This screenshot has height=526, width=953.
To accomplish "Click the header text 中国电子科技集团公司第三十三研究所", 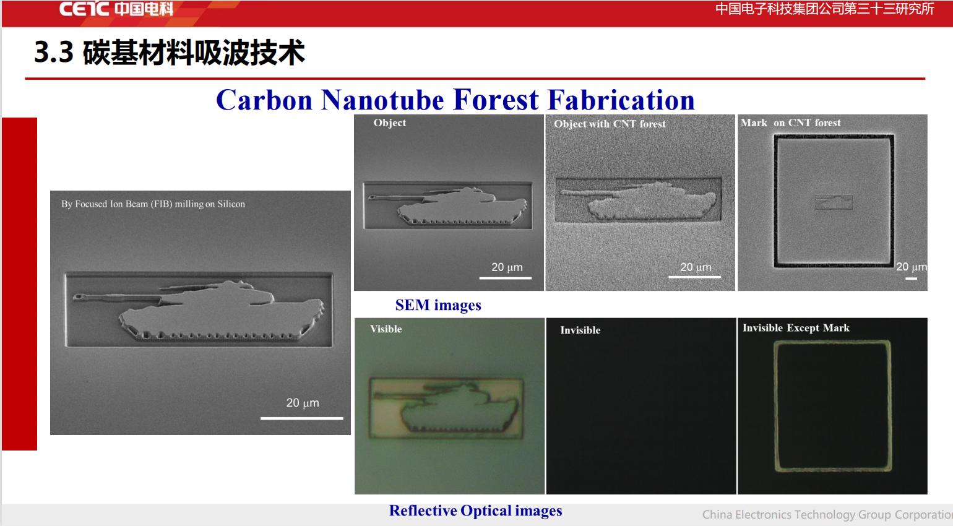I will coord(824,9).
